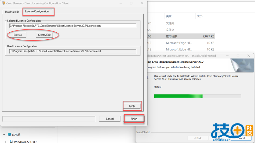This screenshot has width=255, height=143.
Task: Click the Windows-SSD drive icon
Action: point(11,142)
